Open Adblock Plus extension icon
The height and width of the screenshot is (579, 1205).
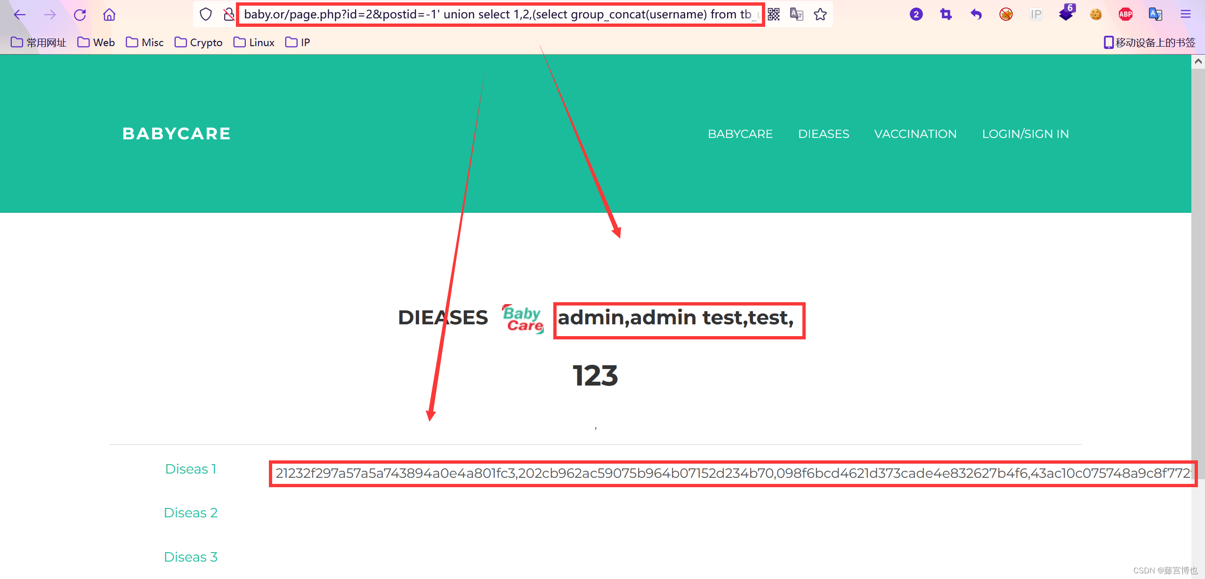tap(1125, 15)
